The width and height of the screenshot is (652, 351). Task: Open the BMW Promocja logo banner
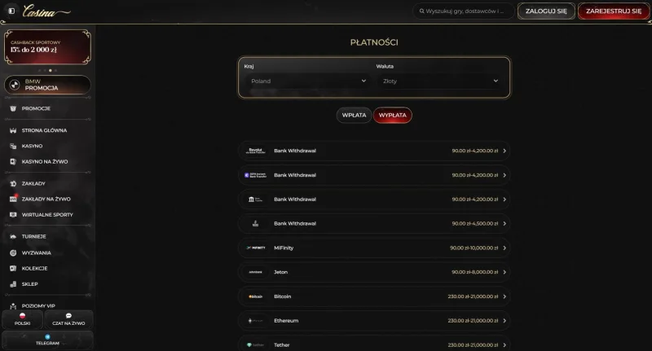(15, 85)
